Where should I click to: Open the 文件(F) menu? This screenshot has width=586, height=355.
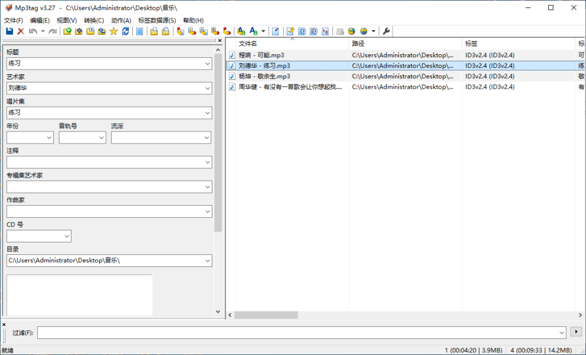(14, 21)
